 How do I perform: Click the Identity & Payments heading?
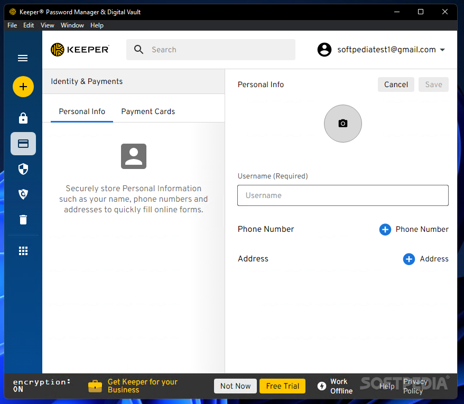(87, 81)
